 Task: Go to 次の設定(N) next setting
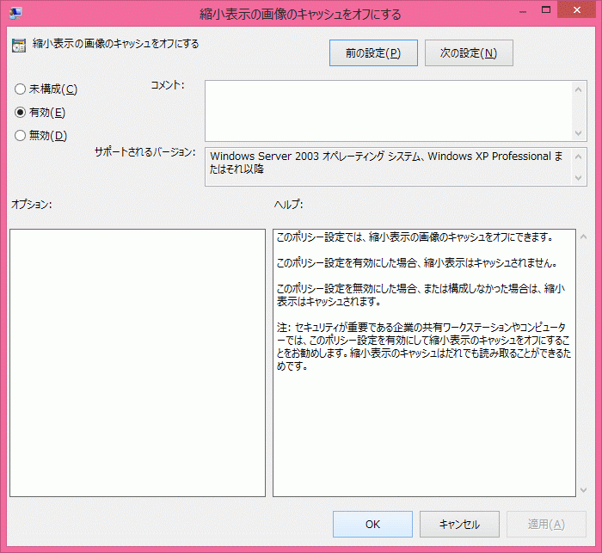pos(469,52)
